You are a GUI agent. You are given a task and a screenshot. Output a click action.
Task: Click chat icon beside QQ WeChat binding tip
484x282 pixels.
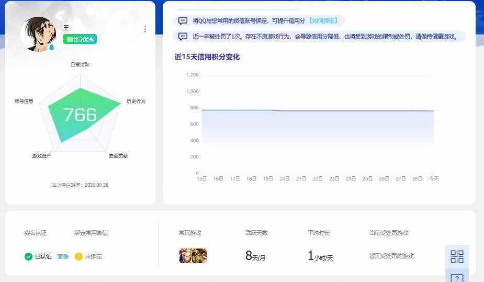(183, 21)
